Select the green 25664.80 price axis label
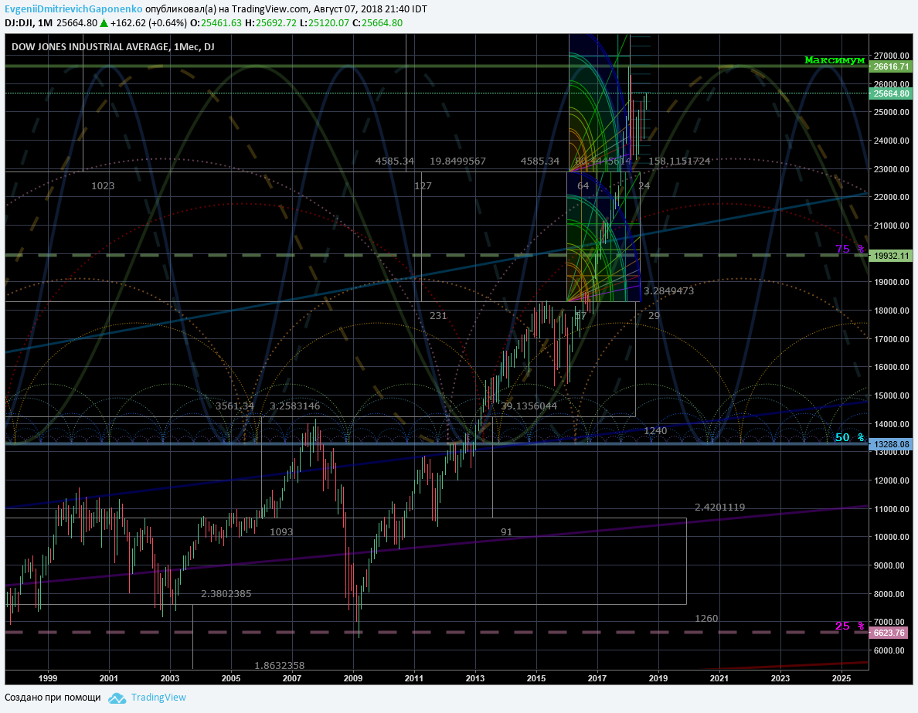This screenshot has height=713, width=918. 891,93
